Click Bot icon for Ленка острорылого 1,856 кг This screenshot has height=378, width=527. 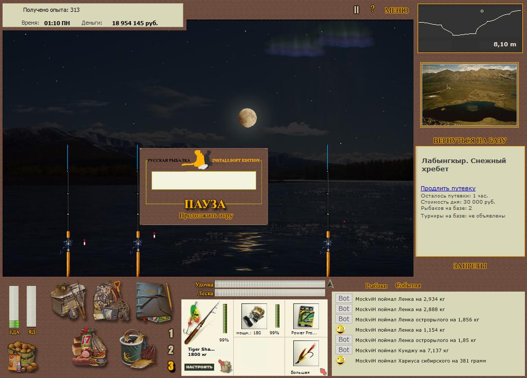tap(343, 319)
